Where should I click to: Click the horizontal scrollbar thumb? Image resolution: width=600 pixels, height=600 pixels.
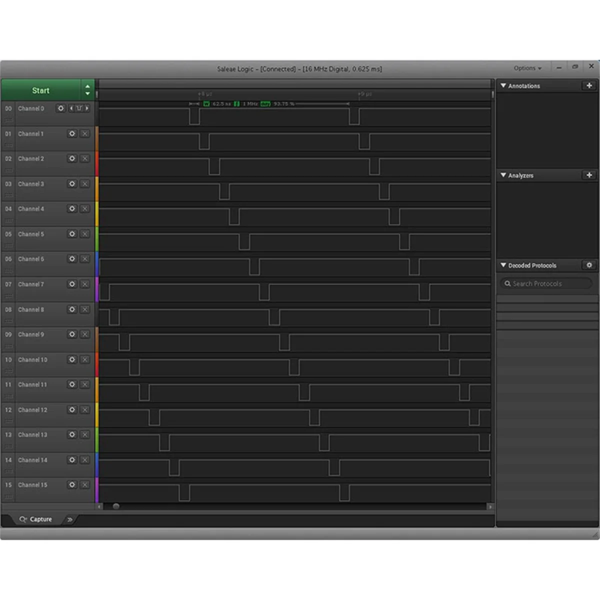[x=116, y=506]
